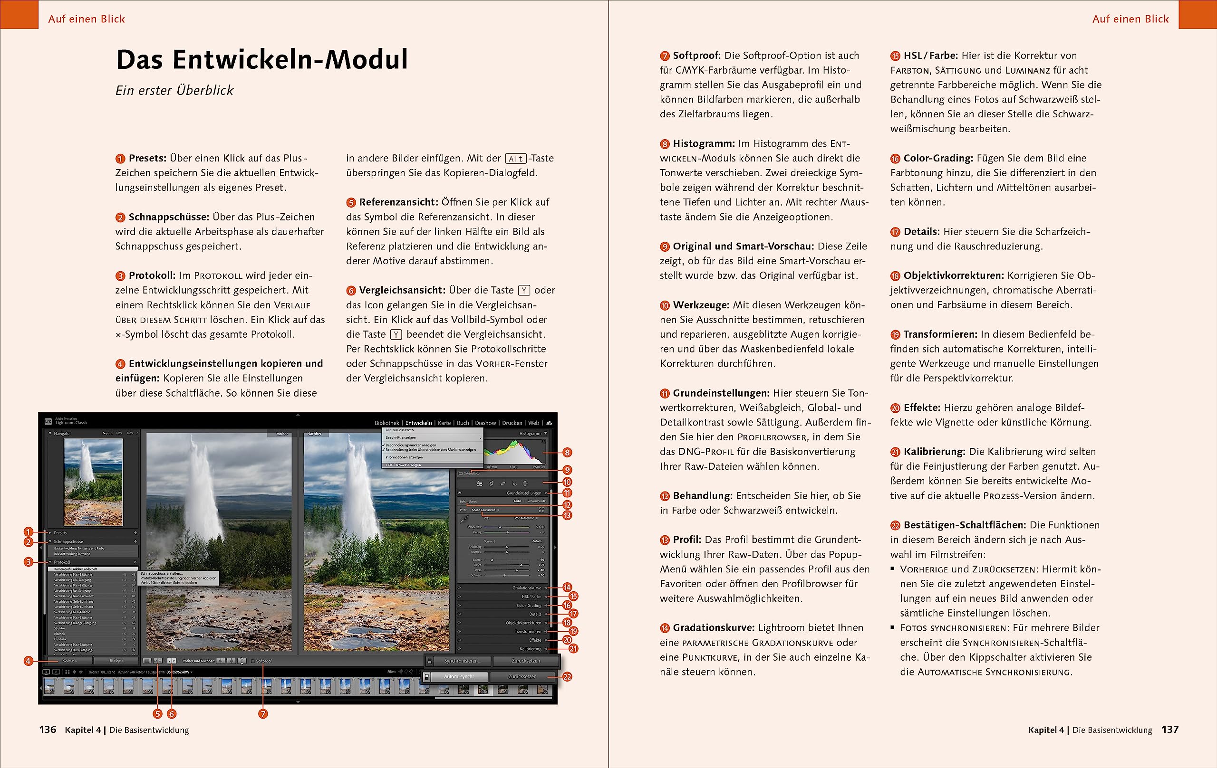Image resolution: width=1217 pixels, height=768 pixels.
Task: Switch to Loupe view icon
Action: point(147,661)
